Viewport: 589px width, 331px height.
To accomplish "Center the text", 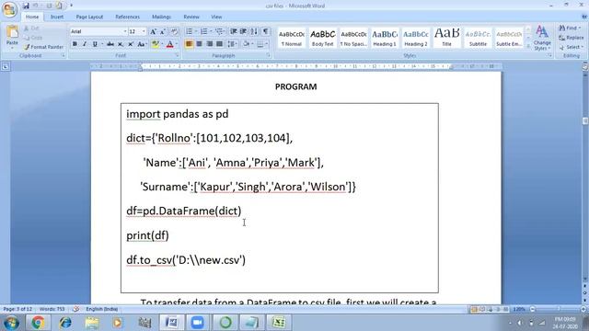I will pos(199,44).
